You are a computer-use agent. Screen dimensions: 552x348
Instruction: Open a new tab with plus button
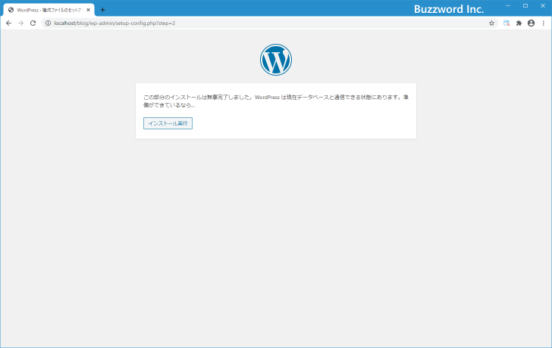click(x=102, y=10)
